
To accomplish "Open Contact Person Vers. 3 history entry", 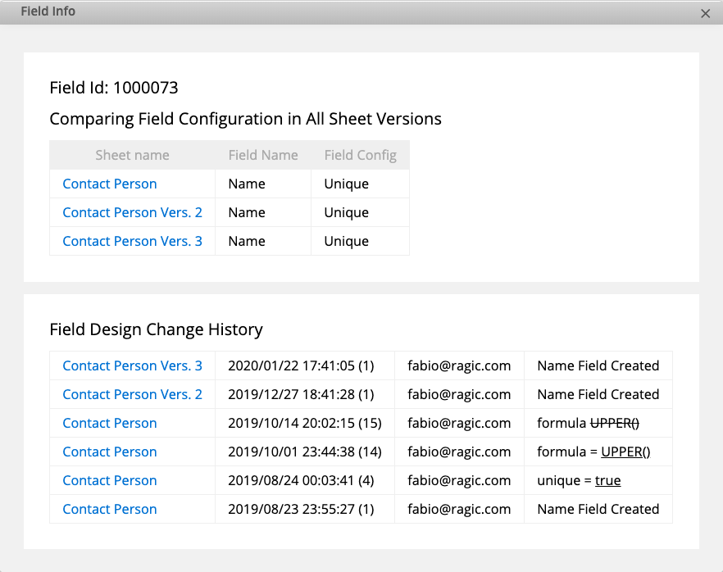I will (132, 365).
